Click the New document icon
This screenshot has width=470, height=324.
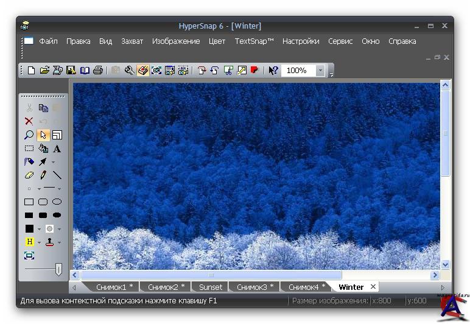point(31,71)
